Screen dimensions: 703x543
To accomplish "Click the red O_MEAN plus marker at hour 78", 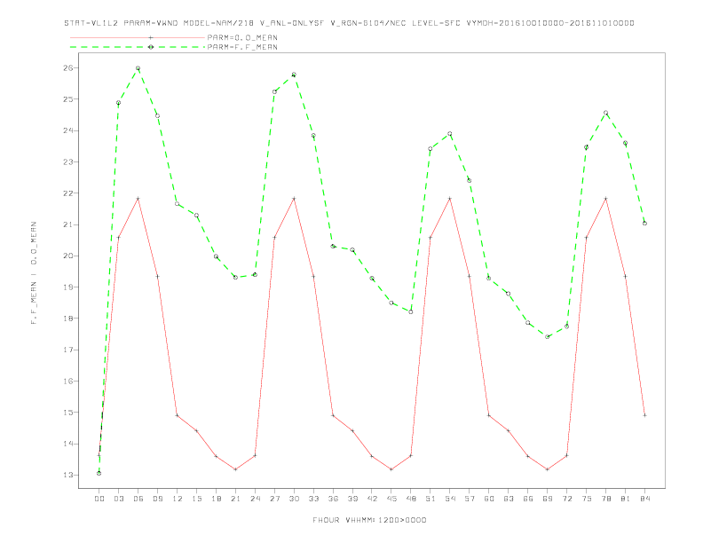I will pos(605,198).
